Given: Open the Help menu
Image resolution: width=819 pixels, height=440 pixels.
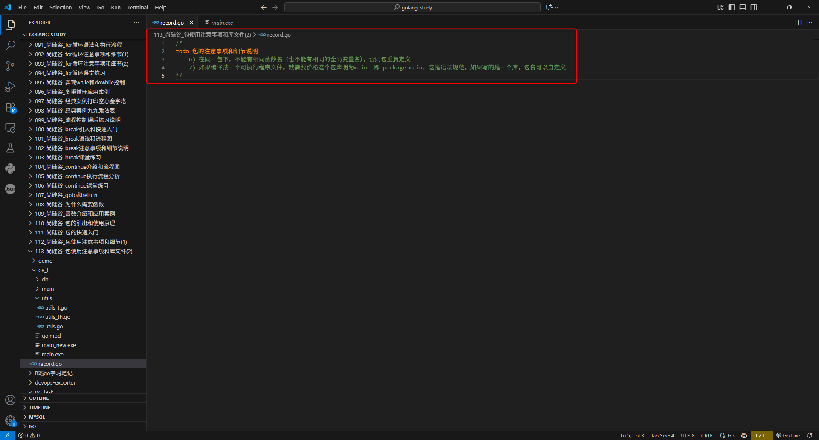Looking at the screenshot, I should coord(160,7).
